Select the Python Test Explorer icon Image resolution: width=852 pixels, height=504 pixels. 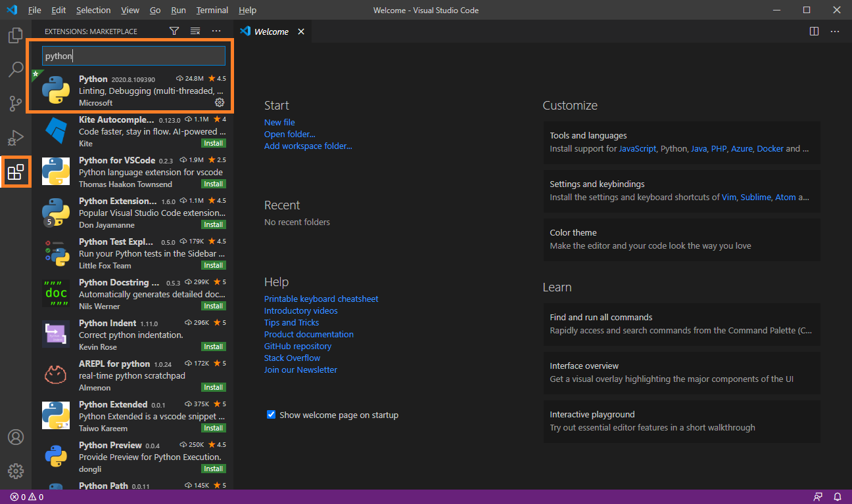(56, 253)
